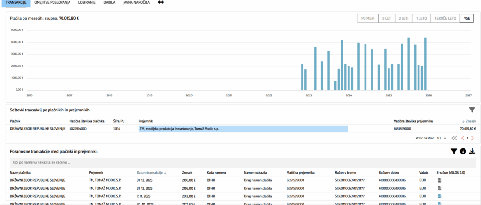The image size is (481, 205).
Task: Open e-račun document for 31. 12. 2025 row
Action: coord(439,180)
